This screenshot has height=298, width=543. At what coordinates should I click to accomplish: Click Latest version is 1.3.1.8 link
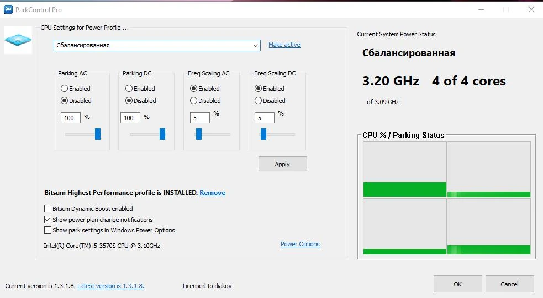click(111, 286)
